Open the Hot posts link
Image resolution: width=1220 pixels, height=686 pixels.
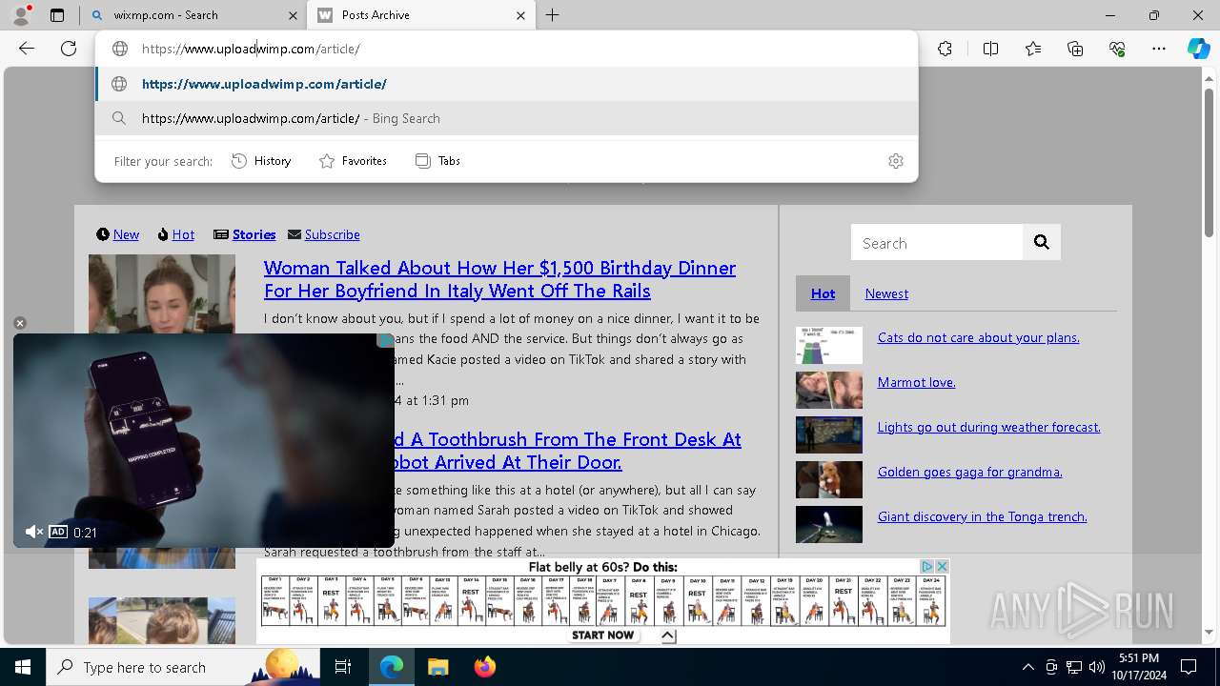[x=183, y=234]
